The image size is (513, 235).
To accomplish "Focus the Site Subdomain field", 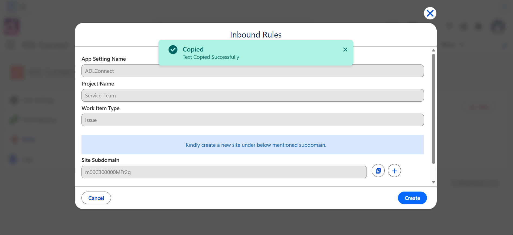I will (224, 172).
